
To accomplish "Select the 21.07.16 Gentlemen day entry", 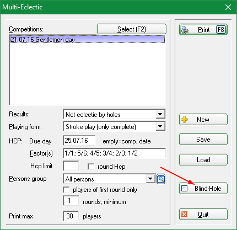I will (87, 40).
